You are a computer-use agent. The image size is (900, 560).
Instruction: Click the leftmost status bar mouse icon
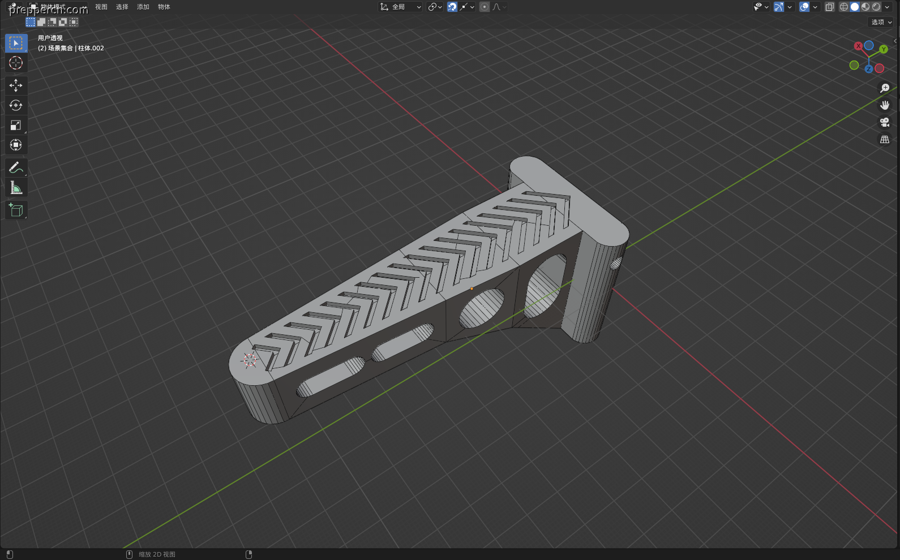pos(10,554)
